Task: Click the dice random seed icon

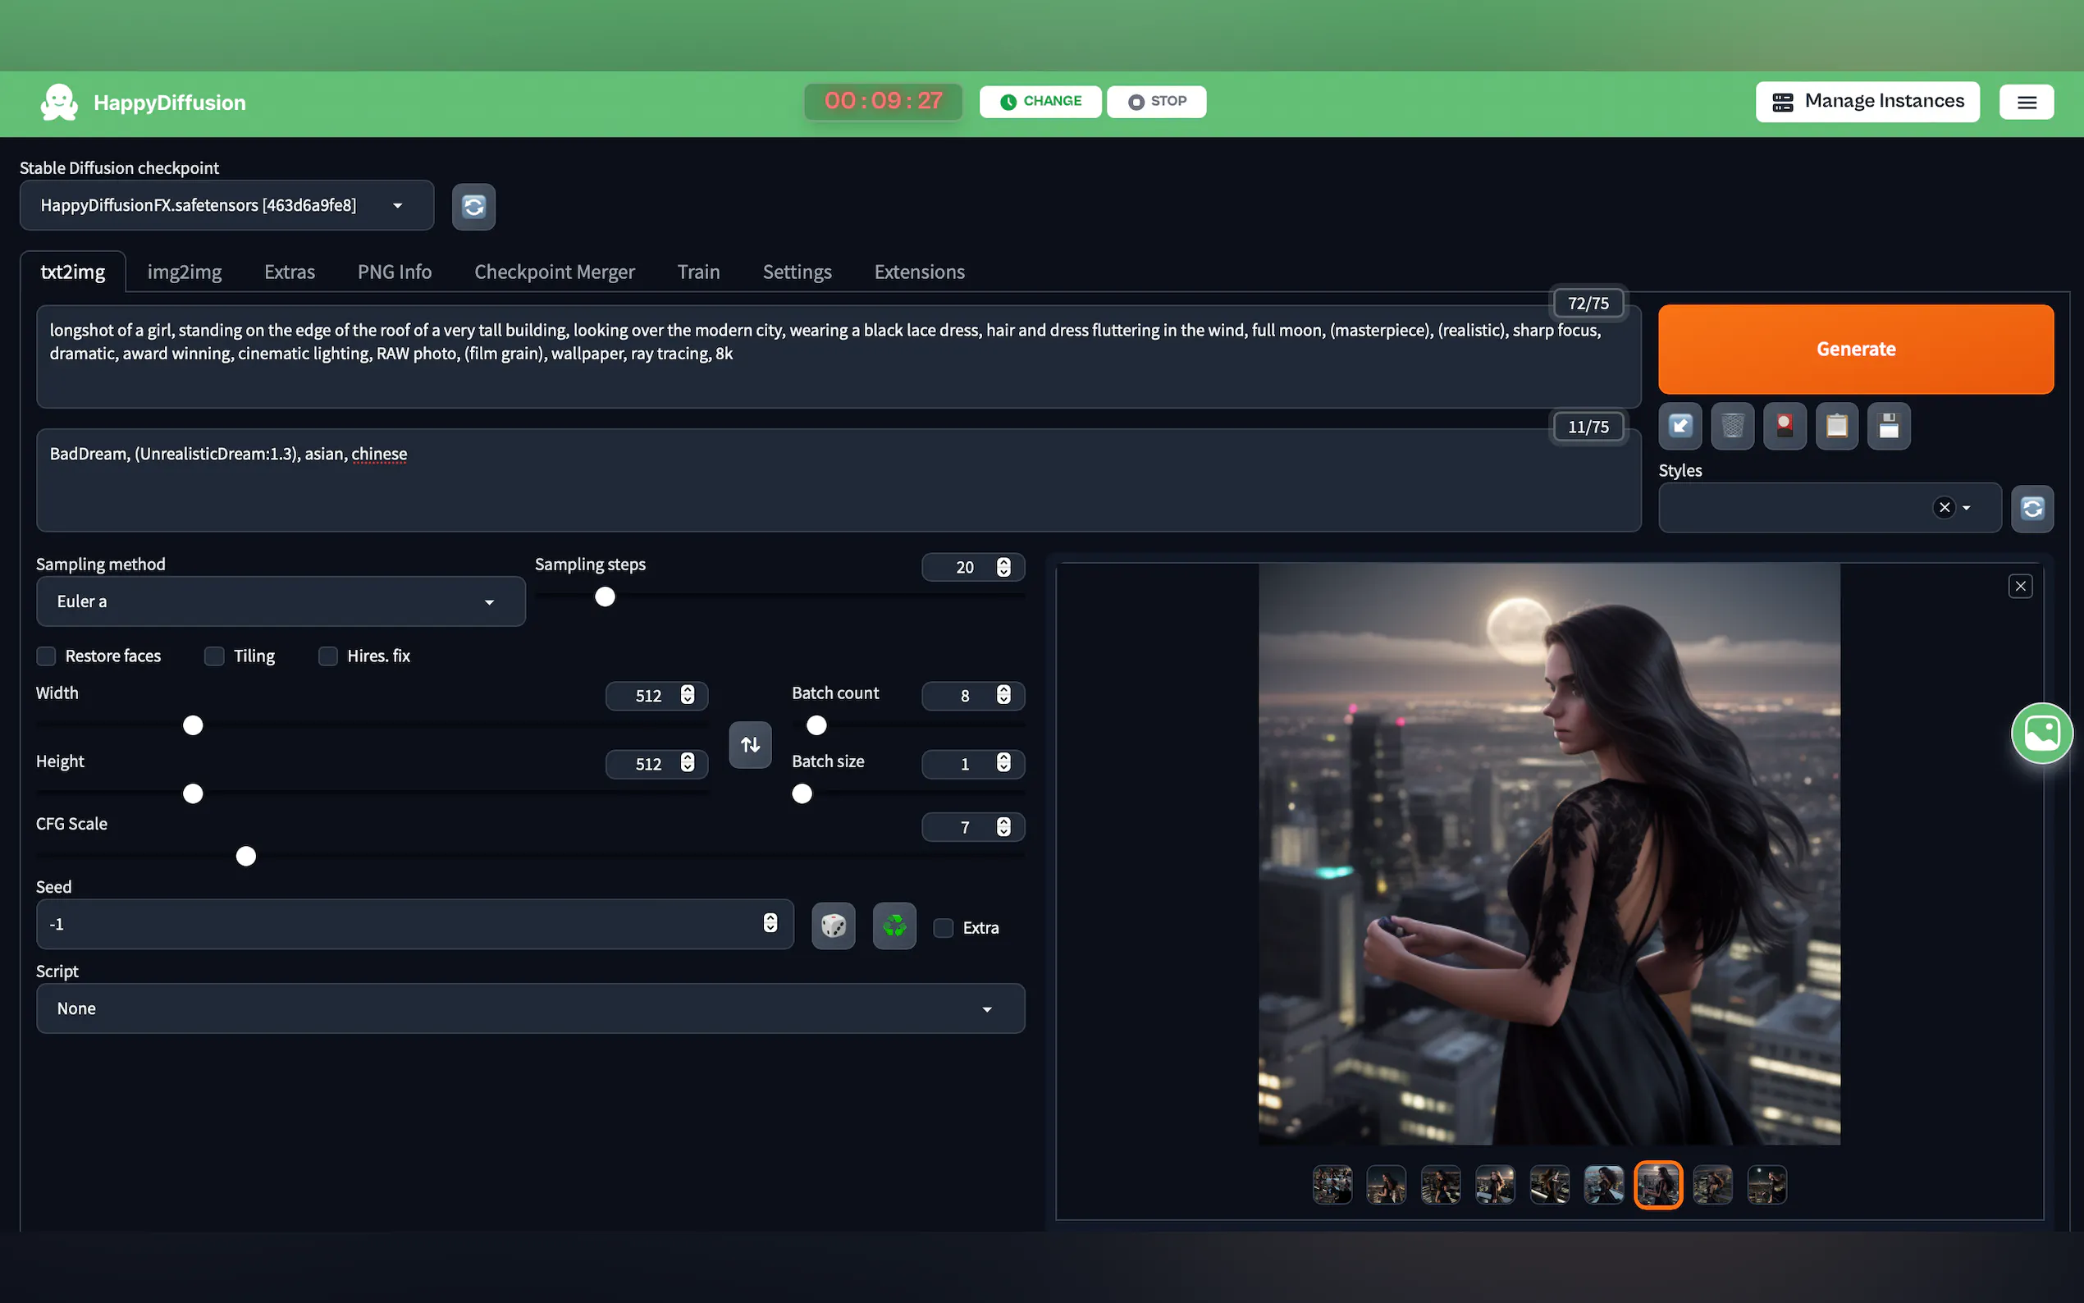Action: coord(833,926)
